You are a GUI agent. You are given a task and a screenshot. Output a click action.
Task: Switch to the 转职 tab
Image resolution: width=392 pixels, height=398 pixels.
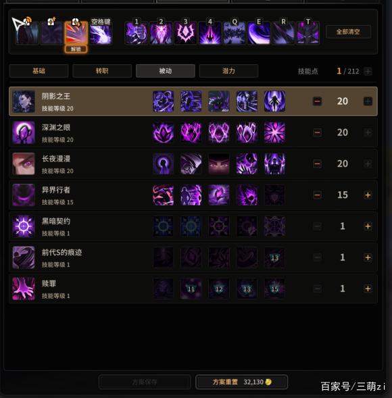(x=102, y=71)
